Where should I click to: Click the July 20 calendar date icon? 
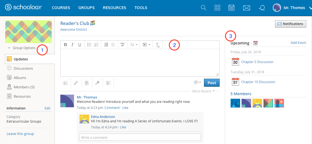(236, 61)
